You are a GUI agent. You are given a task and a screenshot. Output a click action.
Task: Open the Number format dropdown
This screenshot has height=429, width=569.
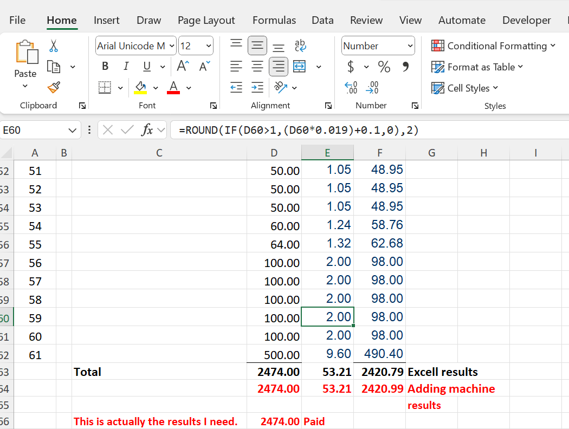[x=378, y=45]
